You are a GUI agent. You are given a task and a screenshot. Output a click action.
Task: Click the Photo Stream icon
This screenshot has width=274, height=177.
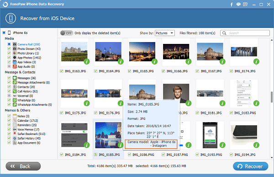pos(15,48)
